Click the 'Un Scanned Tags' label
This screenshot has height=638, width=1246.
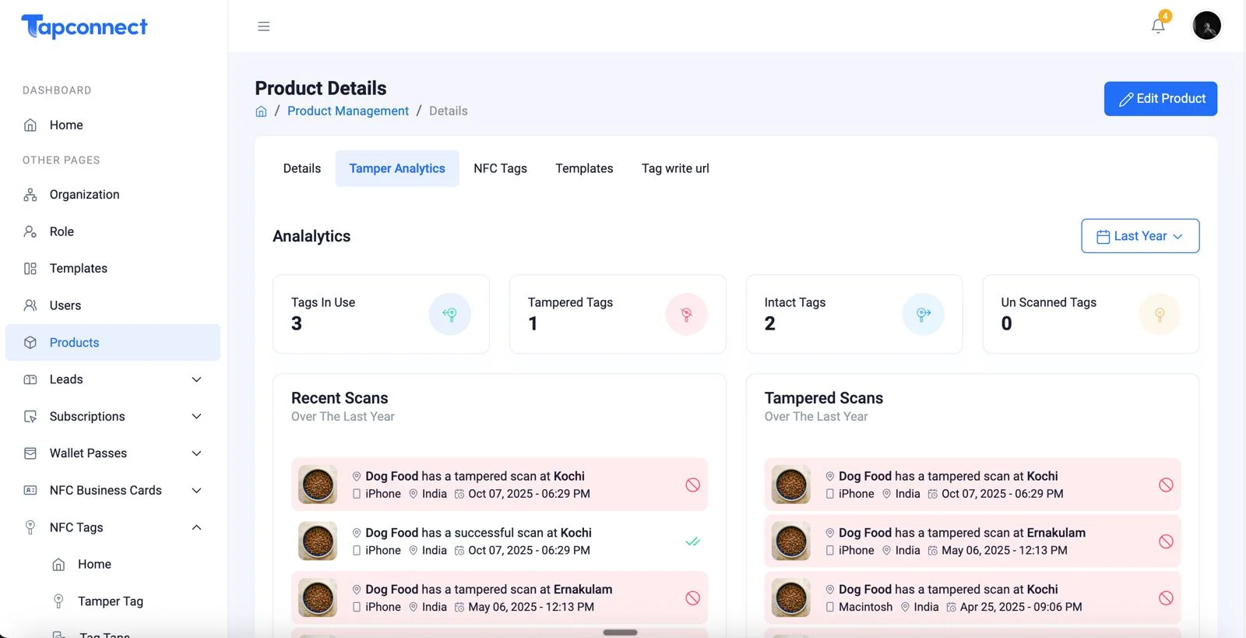click(x=1048, y=302)
